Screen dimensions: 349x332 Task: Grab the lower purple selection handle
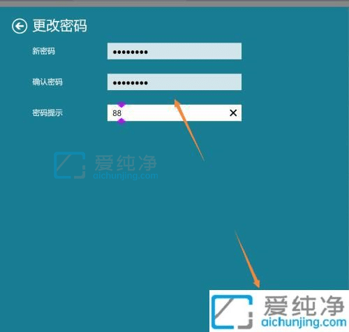pos(121,121)
